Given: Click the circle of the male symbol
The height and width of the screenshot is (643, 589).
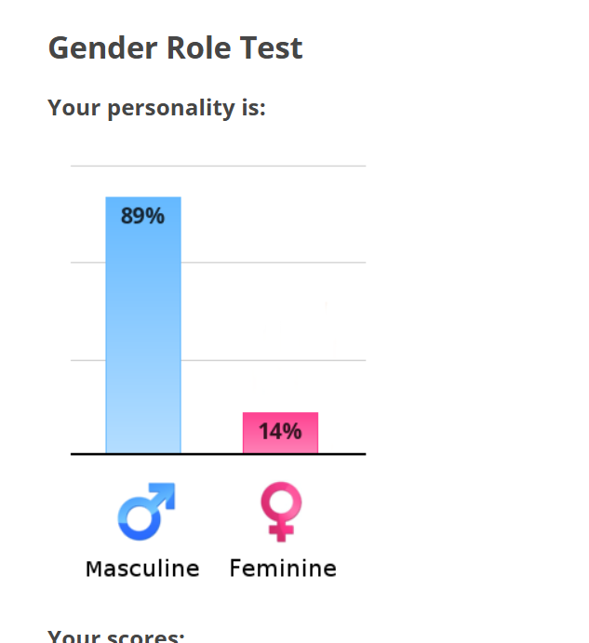Looking at the screenshot, I should (140, 518).
